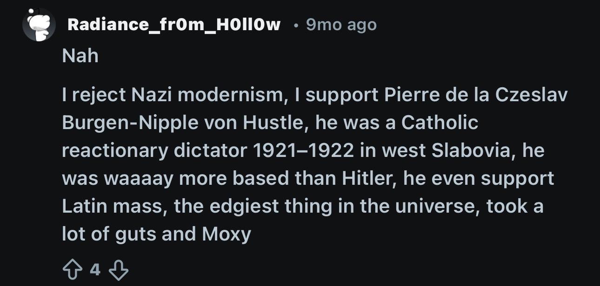Screen dimensions: 600x286
Task: Click the word "Nah" in the comment
Action: click(x=80, y=56)
